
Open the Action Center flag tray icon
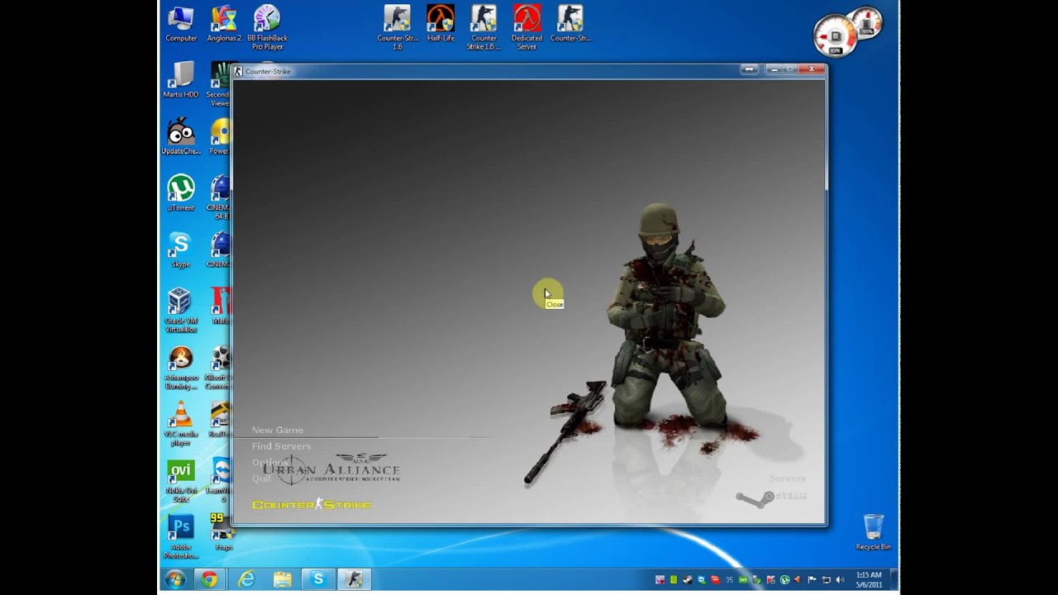pos(812,580)
